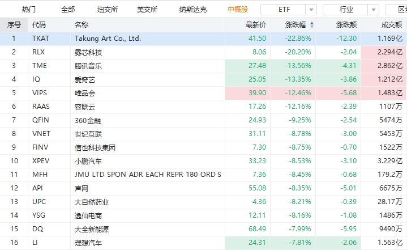This screenshot has width=407, height=250.
Task: Select the 理想汽车 row
Action: (x=204, y=243)
